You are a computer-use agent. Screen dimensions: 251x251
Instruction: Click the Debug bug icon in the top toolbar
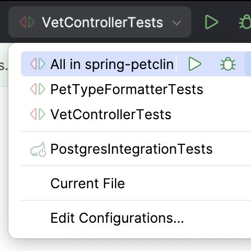click(x=245, y=22)
